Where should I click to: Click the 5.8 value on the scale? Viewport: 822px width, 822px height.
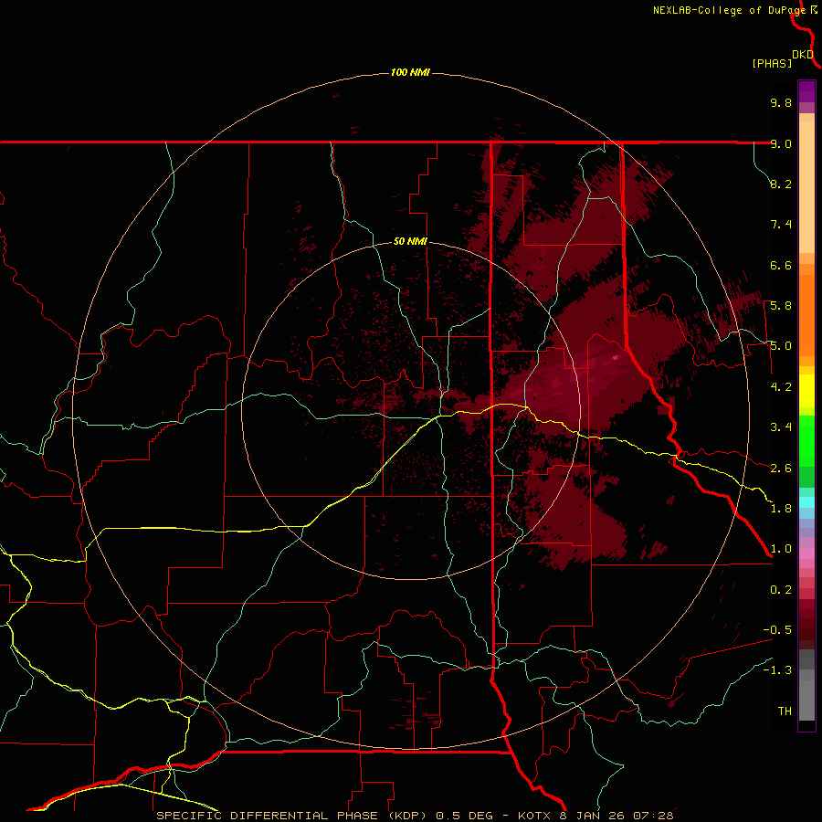pos(781,305)
